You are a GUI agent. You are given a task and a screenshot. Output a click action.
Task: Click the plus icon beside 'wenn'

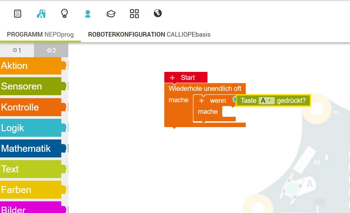coord(201,101)
